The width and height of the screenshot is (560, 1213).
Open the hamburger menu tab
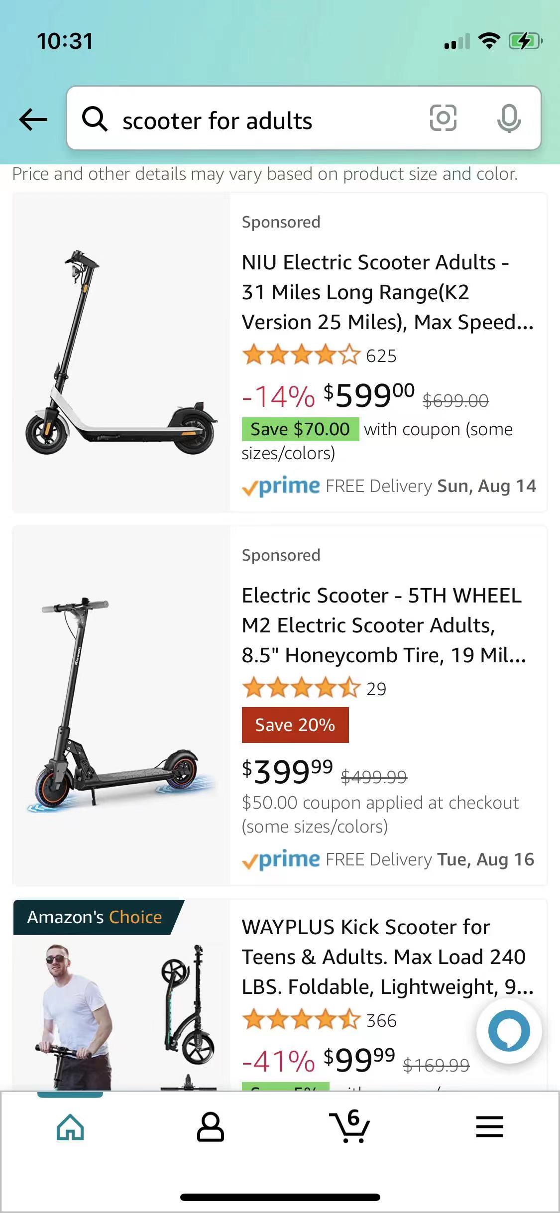click(490, 1127)
